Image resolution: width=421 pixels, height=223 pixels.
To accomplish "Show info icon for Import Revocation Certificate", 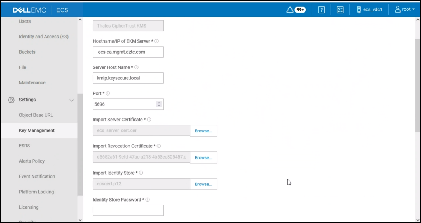I will 159,146.
